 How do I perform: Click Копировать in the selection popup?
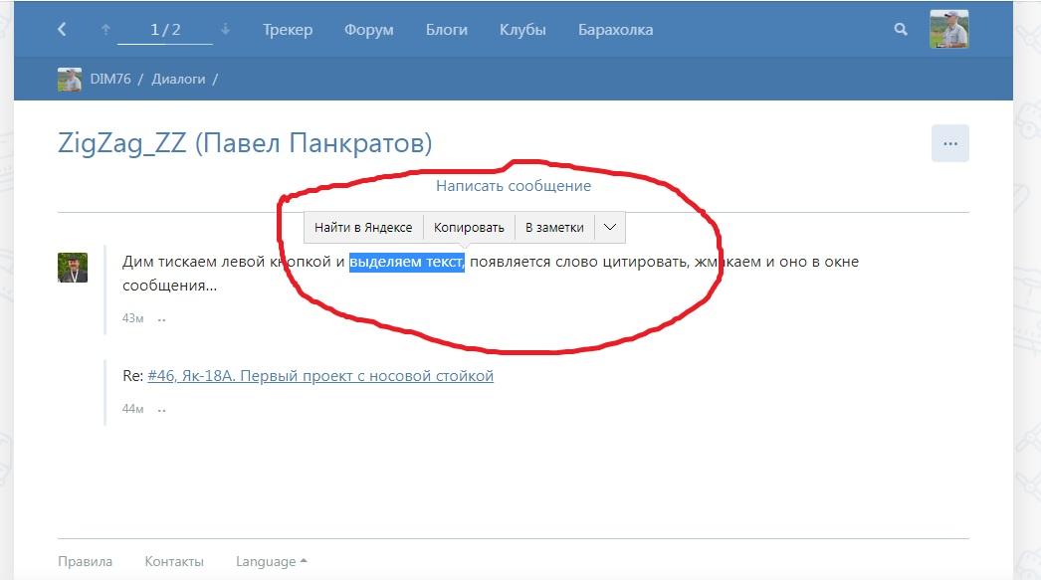point(469,228)
